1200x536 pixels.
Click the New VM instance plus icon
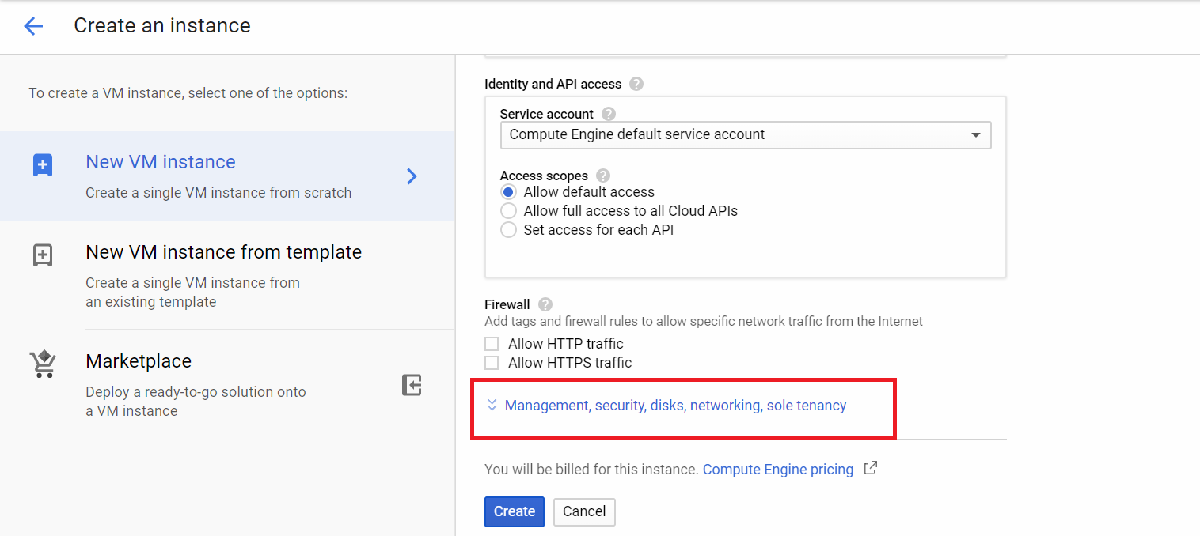[42, 165]
